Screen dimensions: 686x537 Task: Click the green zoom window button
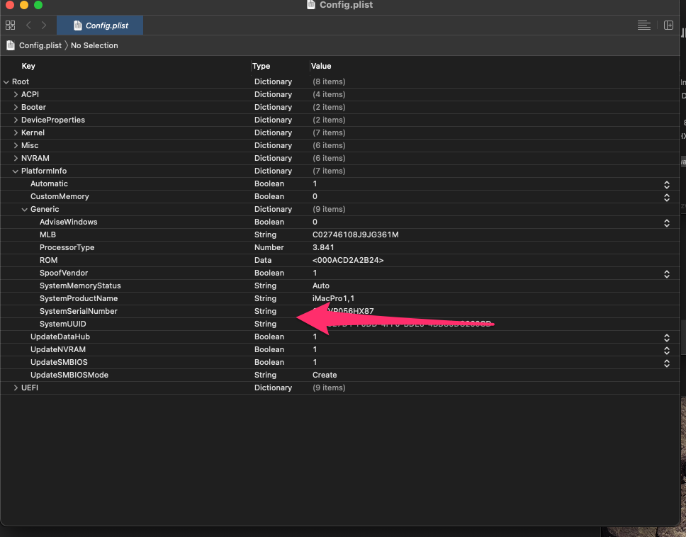coord(38,5)
